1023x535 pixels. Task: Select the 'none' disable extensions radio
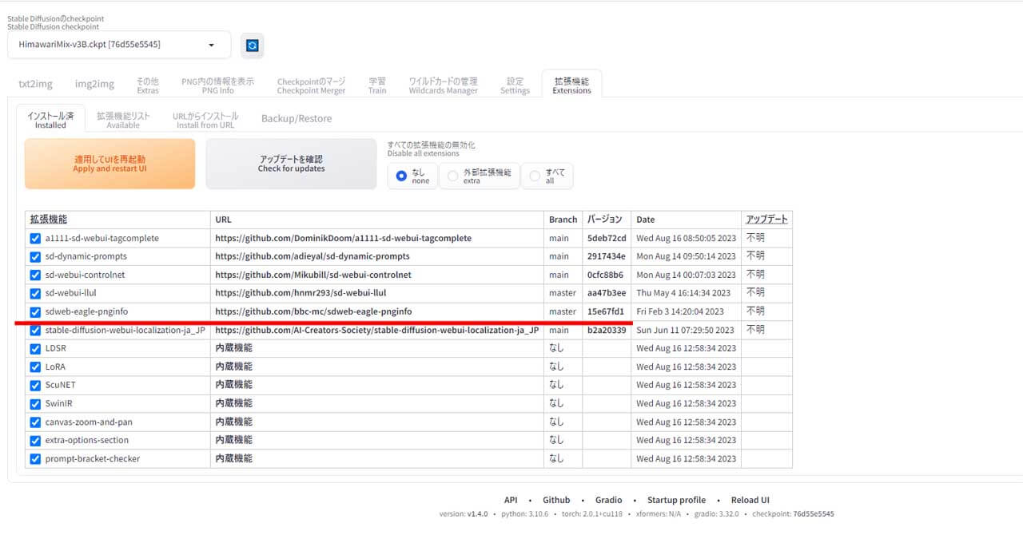pyautogui.click(x=401, y=176)
